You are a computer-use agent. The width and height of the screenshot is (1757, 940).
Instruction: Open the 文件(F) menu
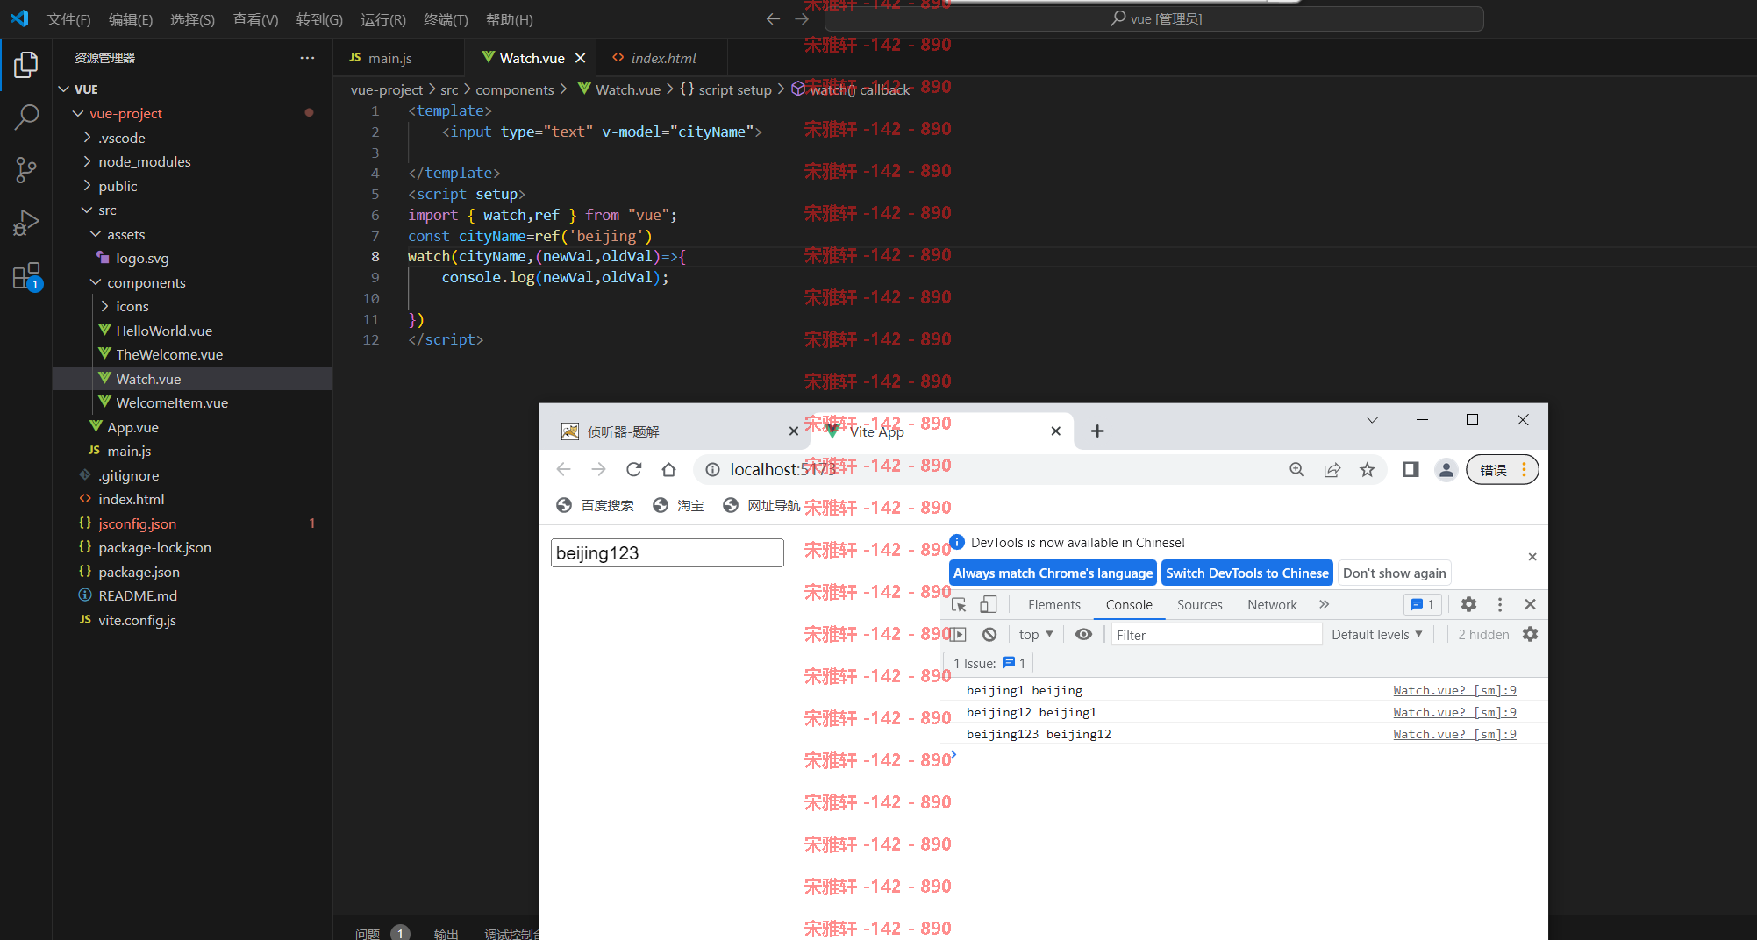[x=68, y=19]
